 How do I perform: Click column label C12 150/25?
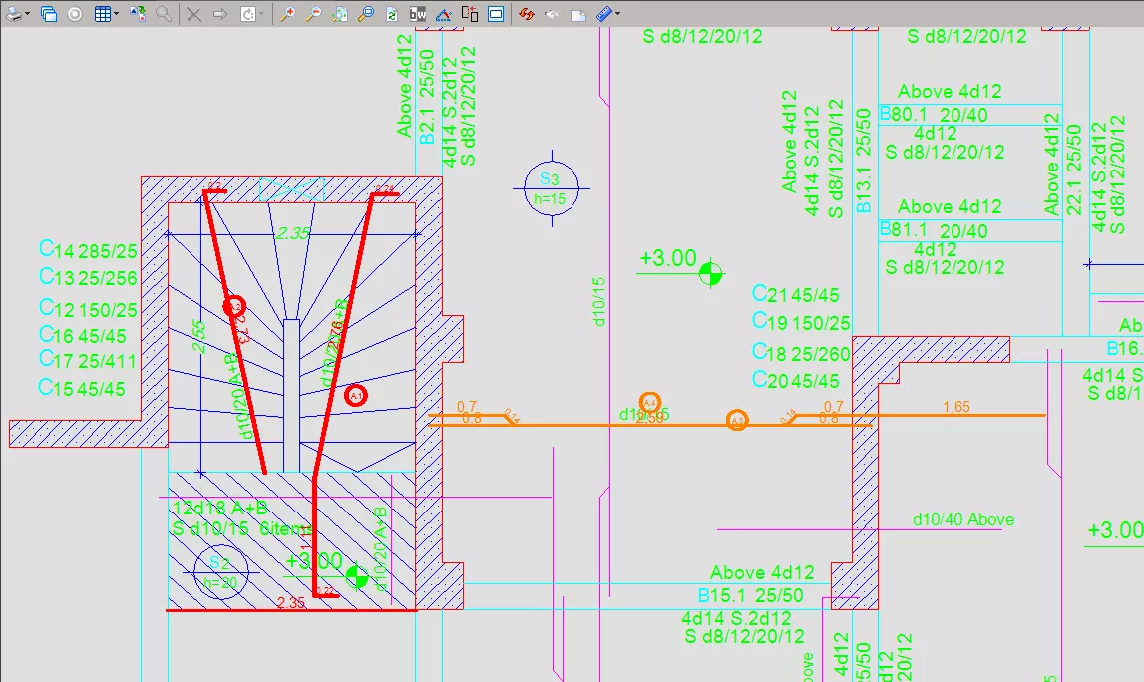pos(88,308)
